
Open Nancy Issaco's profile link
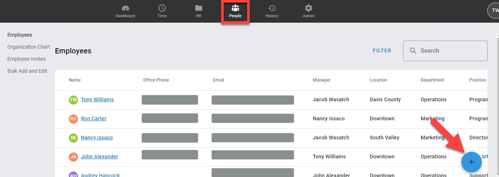click(97, 138)
